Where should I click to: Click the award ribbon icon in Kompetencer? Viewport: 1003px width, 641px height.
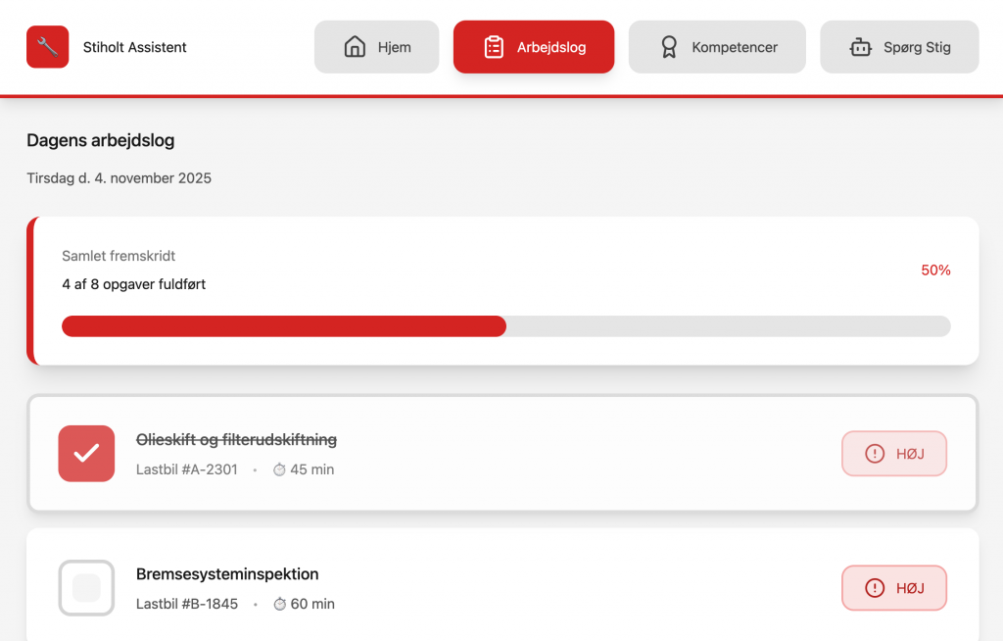point(669,47)
